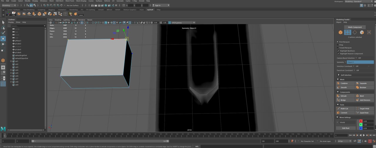Click the orange sphere shelf icon

coord(75,14)
